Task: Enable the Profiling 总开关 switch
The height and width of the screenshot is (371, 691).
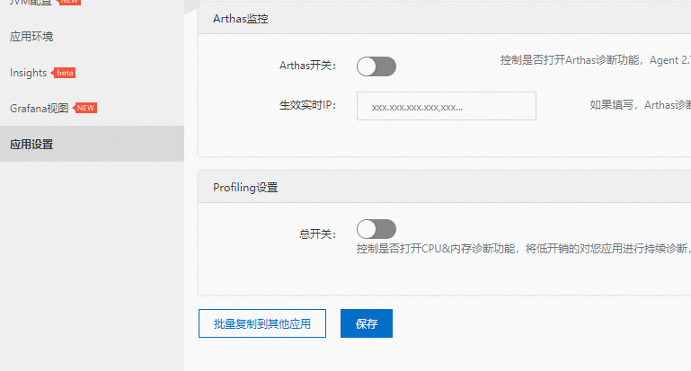Action: click(376, 229)
